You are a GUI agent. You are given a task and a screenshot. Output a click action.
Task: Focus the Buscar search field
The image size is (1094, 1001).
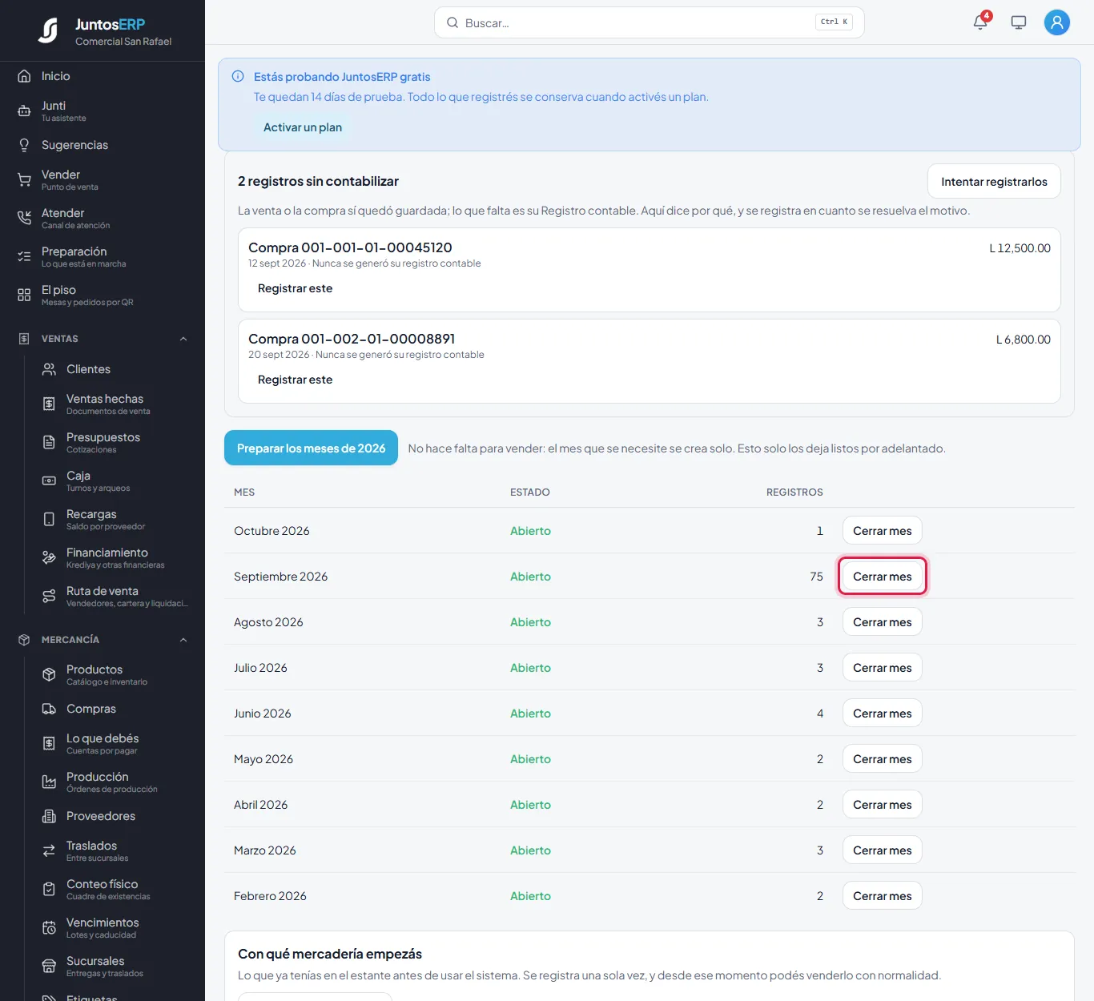(x=649, y=22)
